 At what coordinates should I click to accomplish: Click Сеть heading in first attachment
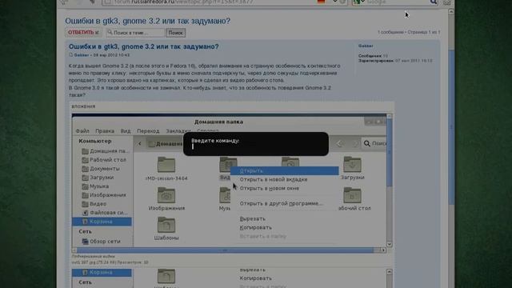click(85, 231)
